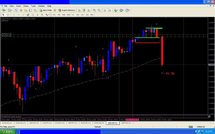The width and height of the screenshot is (215, 134).
Task: Open the Insert menu
Action: pyautogui.click(x=19, y=6)
